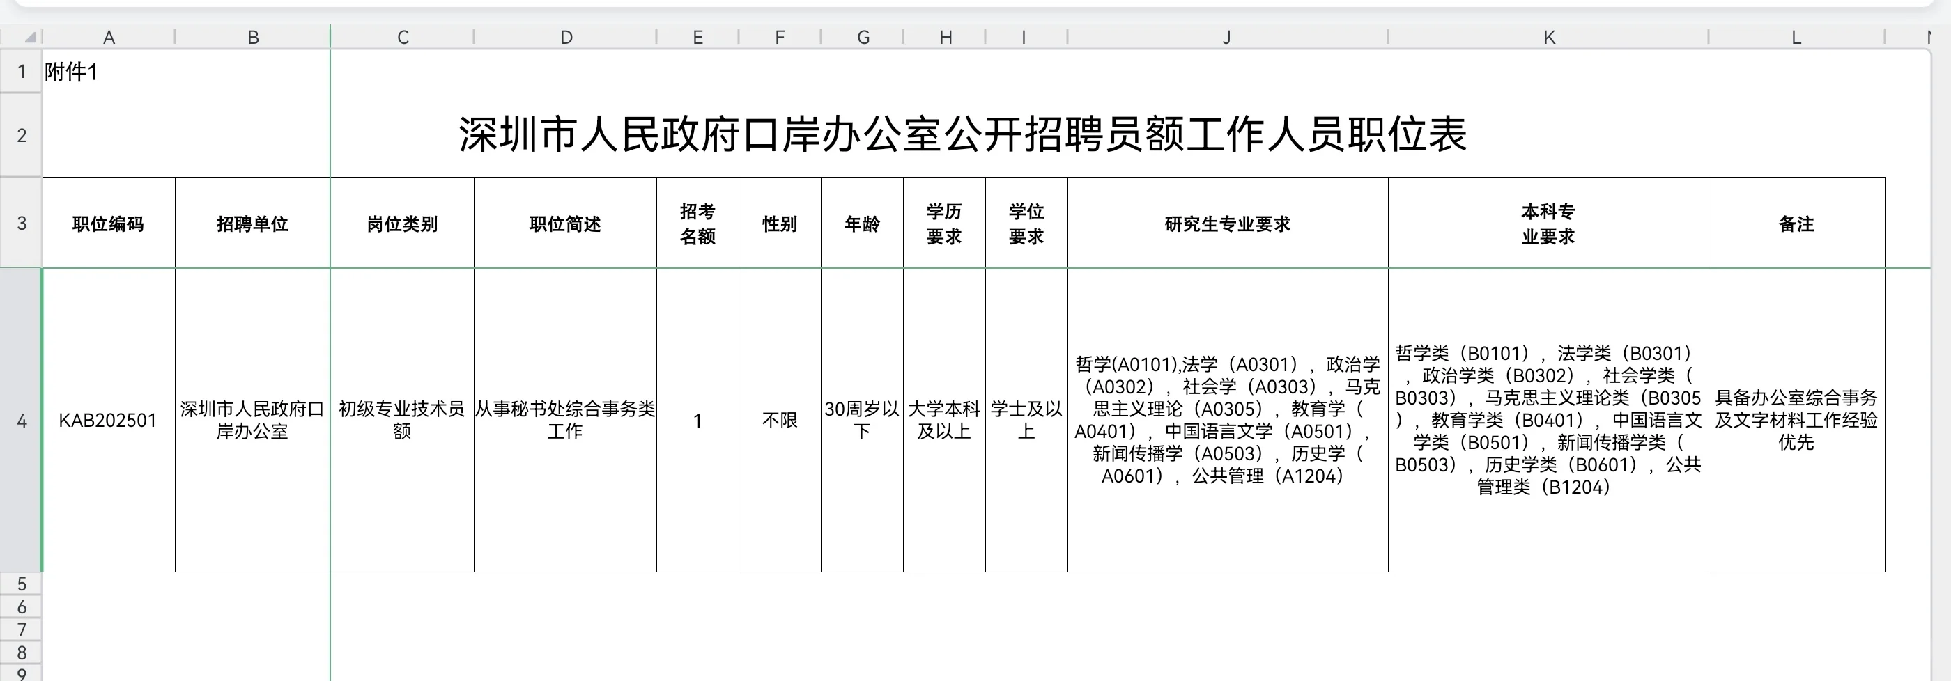Click the 年龄 header cell
The height and width of the screenshot is (681, 1951).
coord(863,224)
